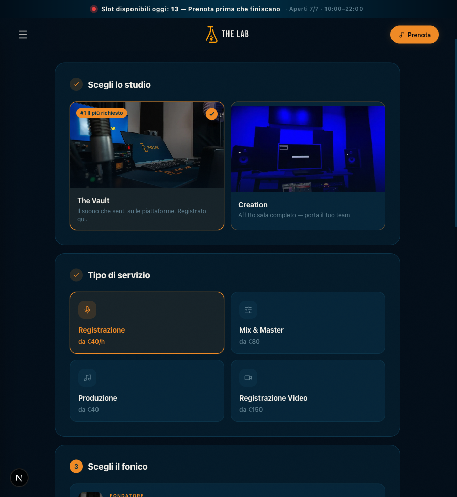
Task: Choose the Registrazione Video service option
Action: 308,391
